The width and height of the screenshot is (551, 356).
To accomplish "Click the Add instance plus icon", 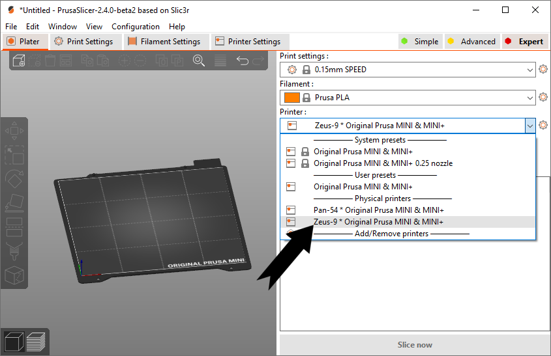I will (124, 61).
